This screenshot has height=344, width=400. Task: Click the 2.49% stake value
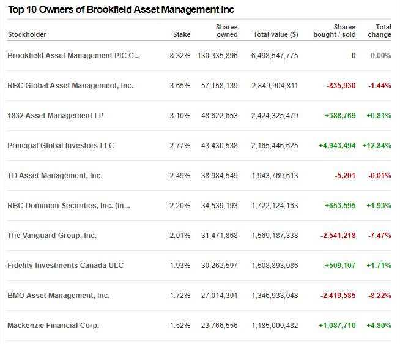click(180, 176)
